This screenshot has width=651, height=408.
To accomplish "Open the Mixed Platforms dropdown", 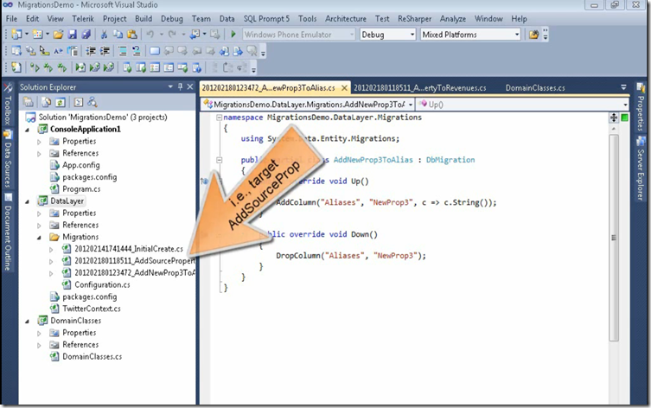I will coord(470,35).
